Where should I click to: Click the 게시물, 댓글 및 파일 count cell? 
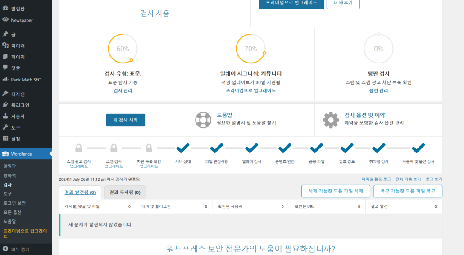[98, 206]
